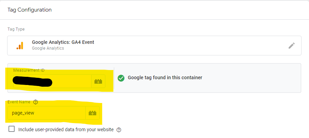Viewport: 309px width, 138px height.
Task: Click the pencil edit icon for tag type
Action: pyautogui.click(x=292, y=46)
